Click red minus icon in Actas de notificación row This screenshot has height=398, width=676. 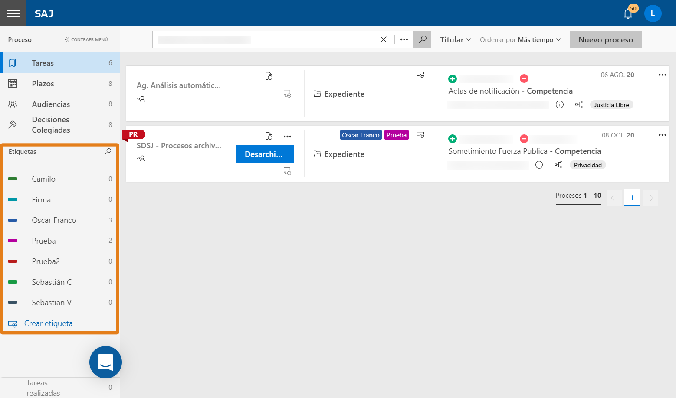[524, 78]
